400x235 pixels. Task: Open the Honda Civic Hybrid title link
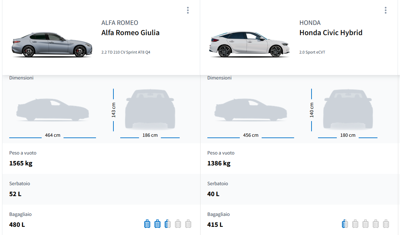tap(331, 33)
